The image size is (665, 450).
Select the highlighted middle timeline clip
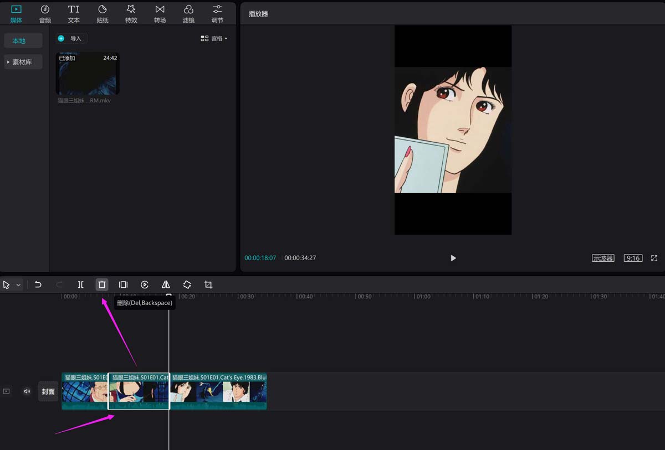coord(139,391)
